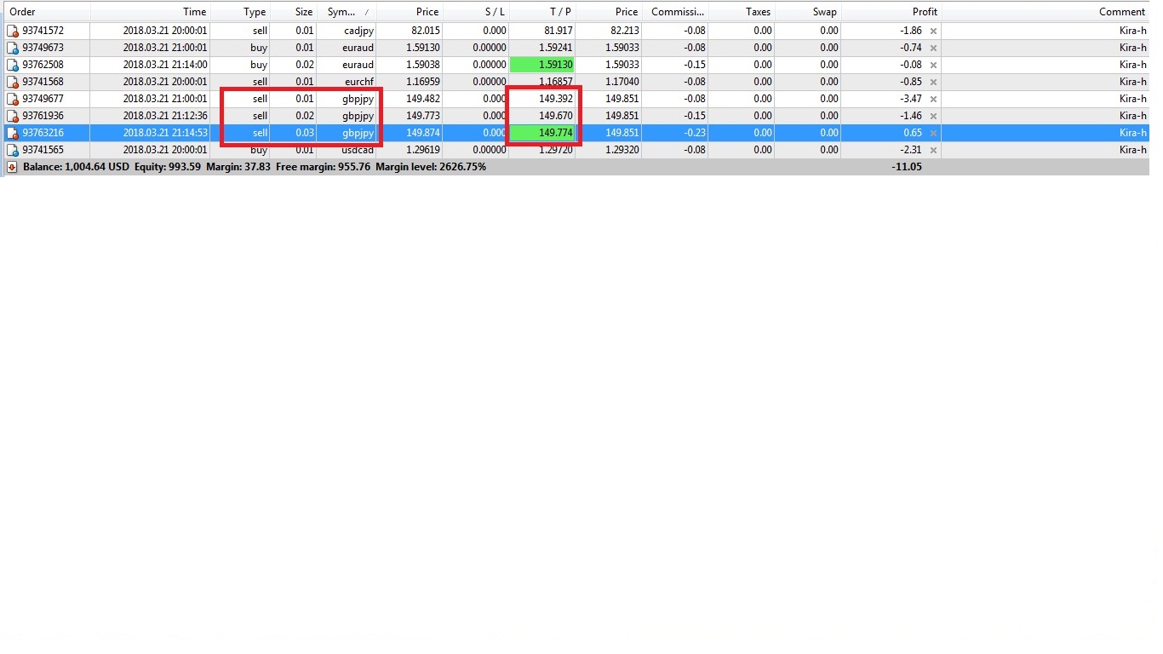Click the green 1.59130 take profit cell

click(x=542, y=65)
